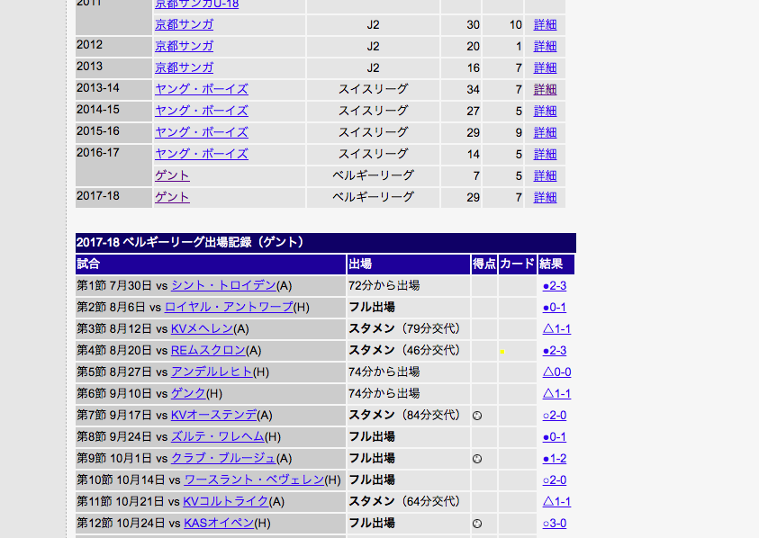The image size is (759, 538).
Task: Open 詳細 link in 京都サンガ 30 appearances row
Action: [545, 24]
